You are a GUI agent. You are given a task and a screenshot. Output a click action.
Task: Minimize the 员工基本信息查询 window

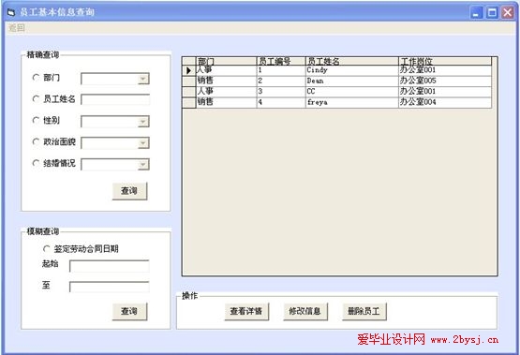476,12
